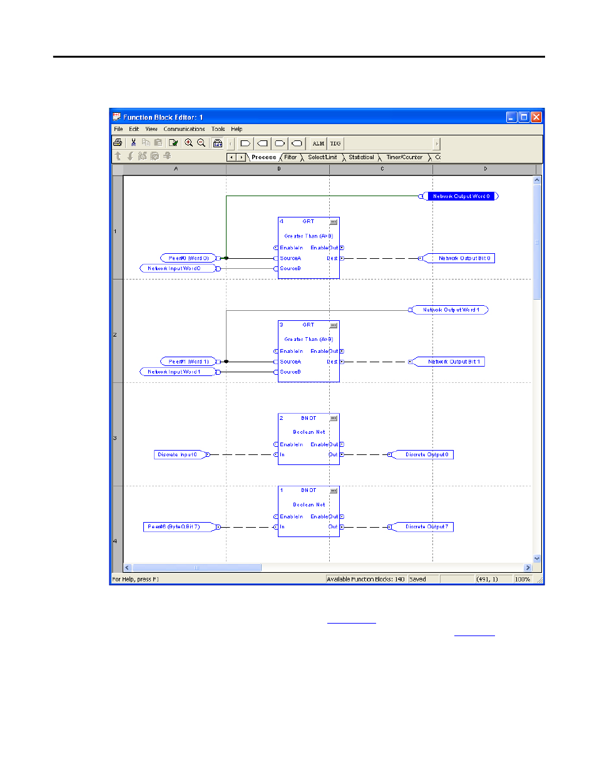Switch to the Filter tab

tap(290, 157)
